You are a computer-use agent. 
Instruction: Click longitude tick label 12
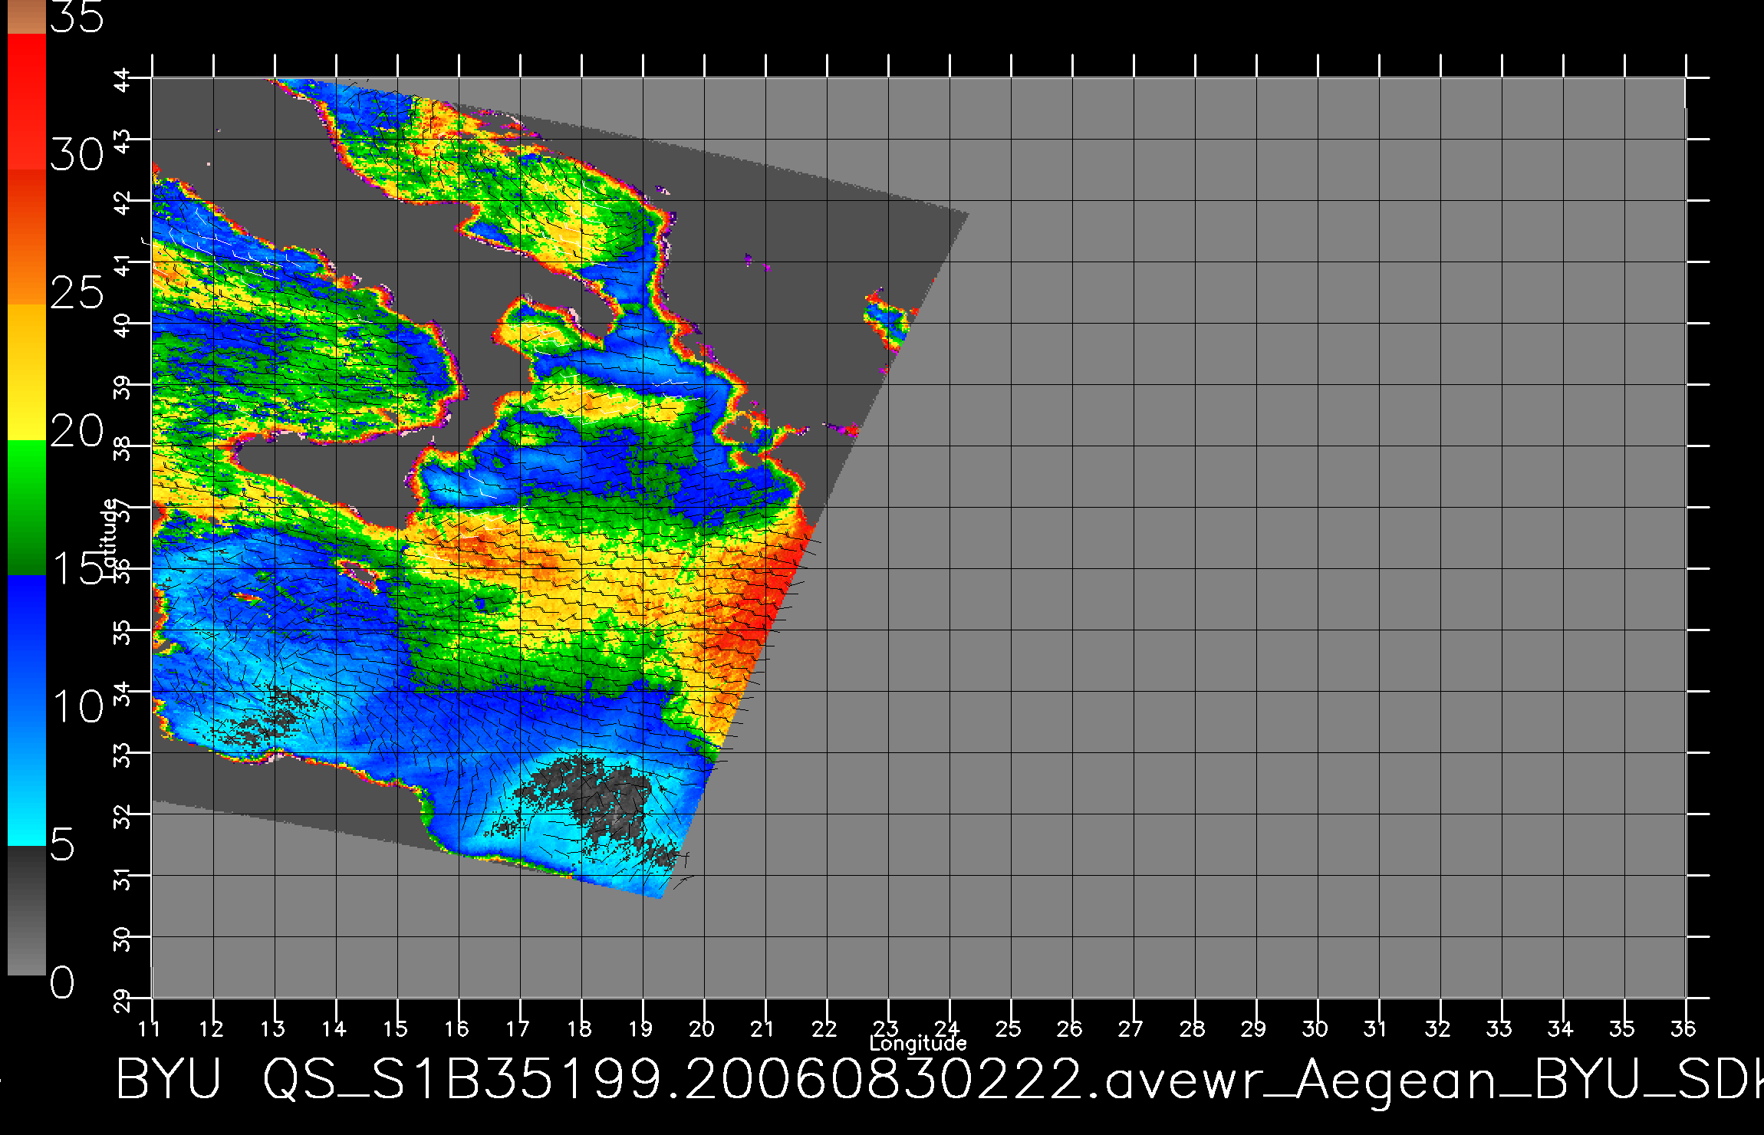[211, 1028]
